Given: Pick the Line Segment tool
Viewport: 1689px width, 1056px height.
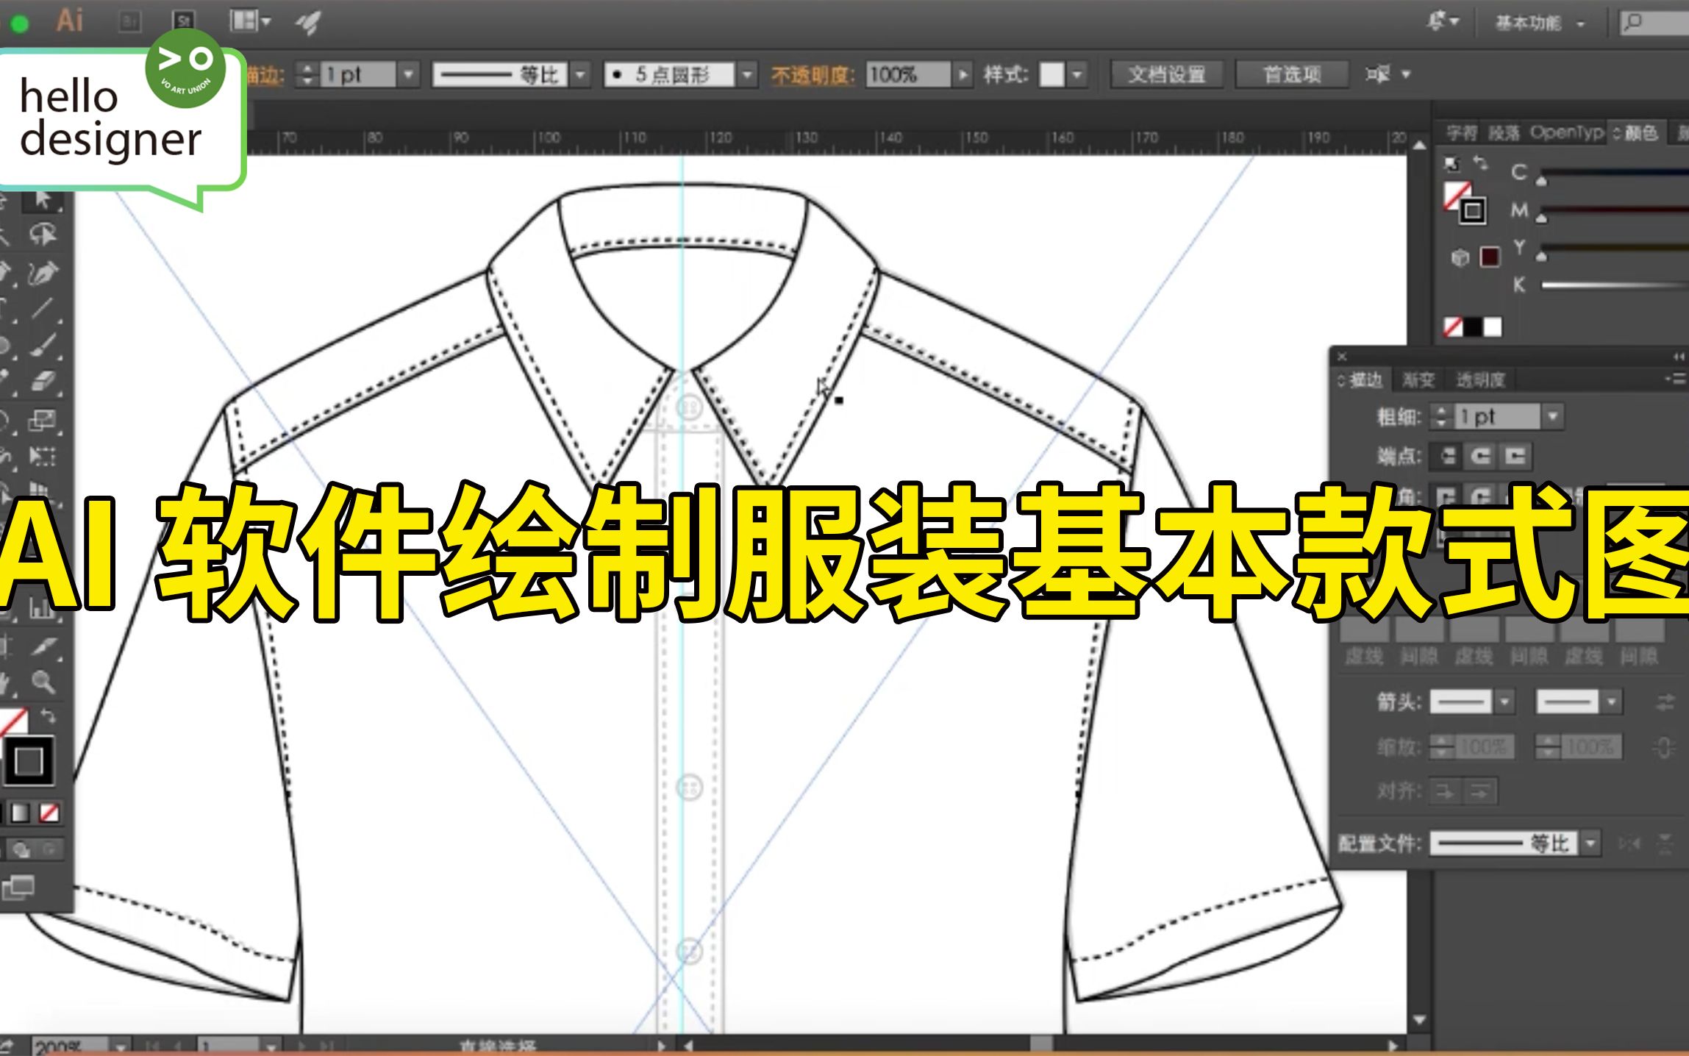Looking at the screenshot, I should (x=43, y=309).
